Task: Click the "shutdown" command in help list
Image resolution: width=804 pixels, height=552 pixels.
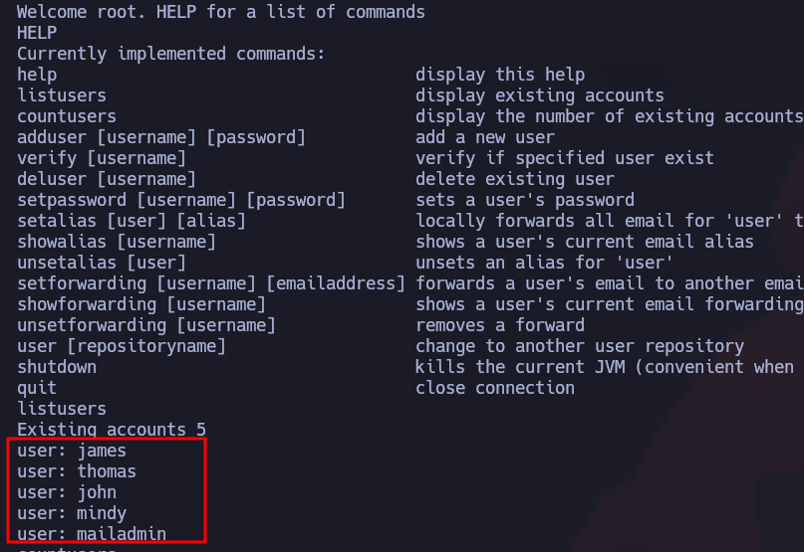Action: click(57, 367)
